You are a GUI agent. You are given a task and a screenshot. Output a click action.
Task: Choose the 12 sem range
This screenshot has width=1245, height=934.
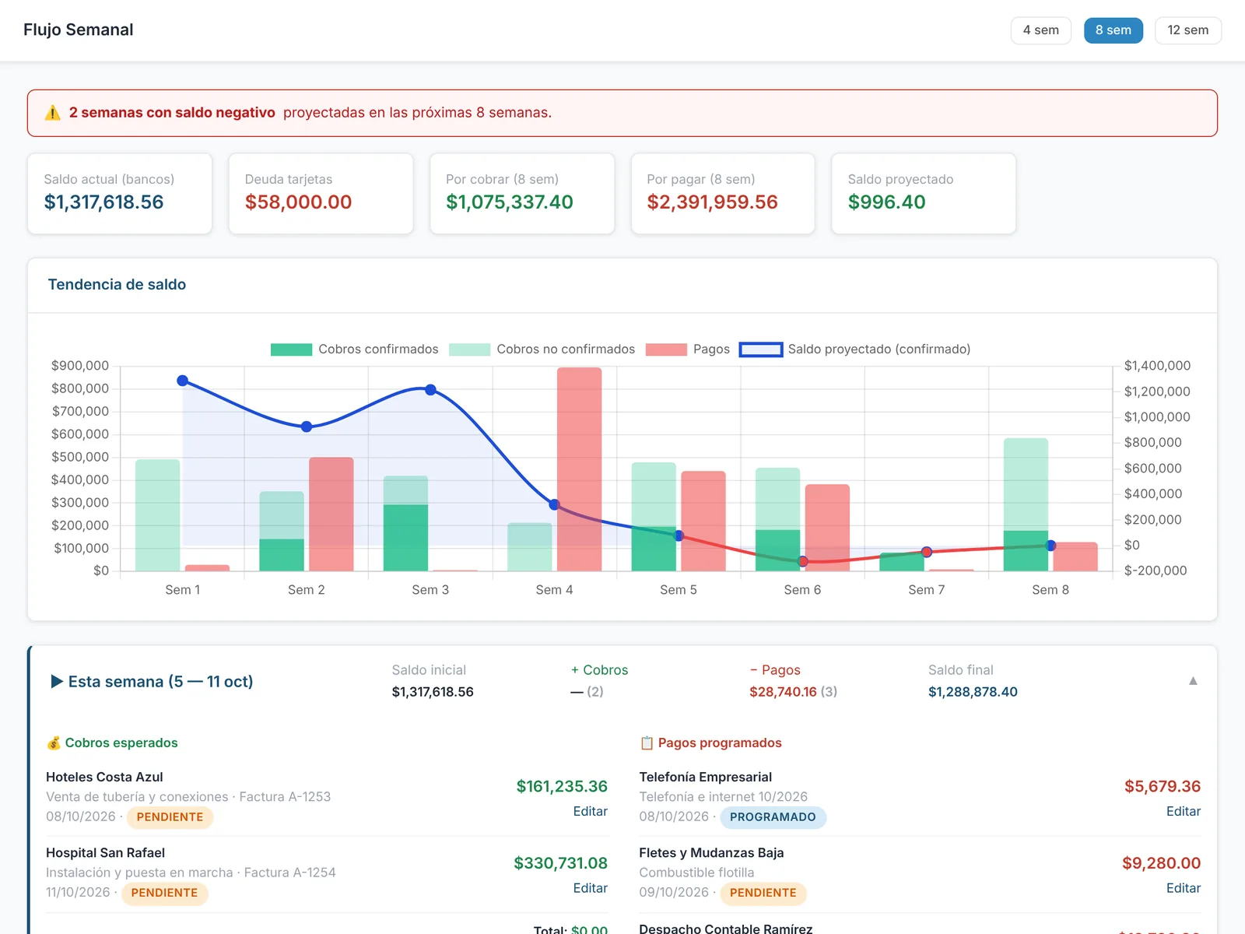1187,30
